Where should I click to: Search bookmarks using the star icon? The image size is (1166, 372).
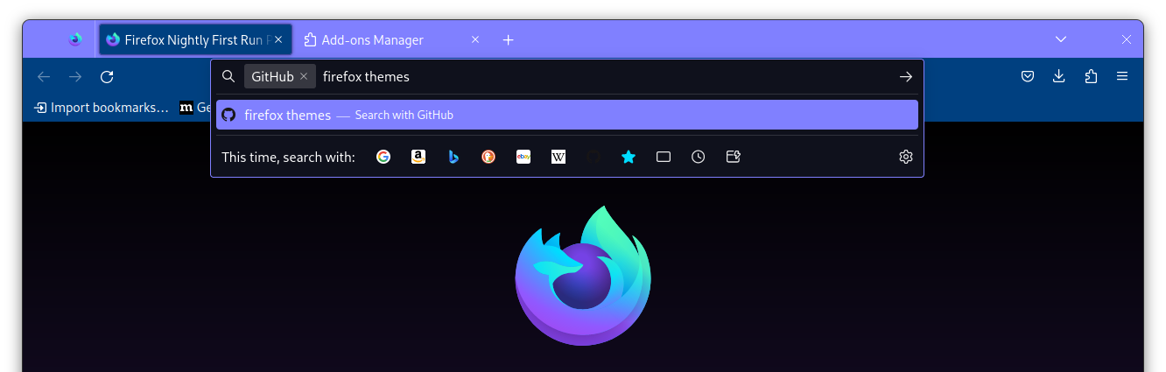pos(629,157)
